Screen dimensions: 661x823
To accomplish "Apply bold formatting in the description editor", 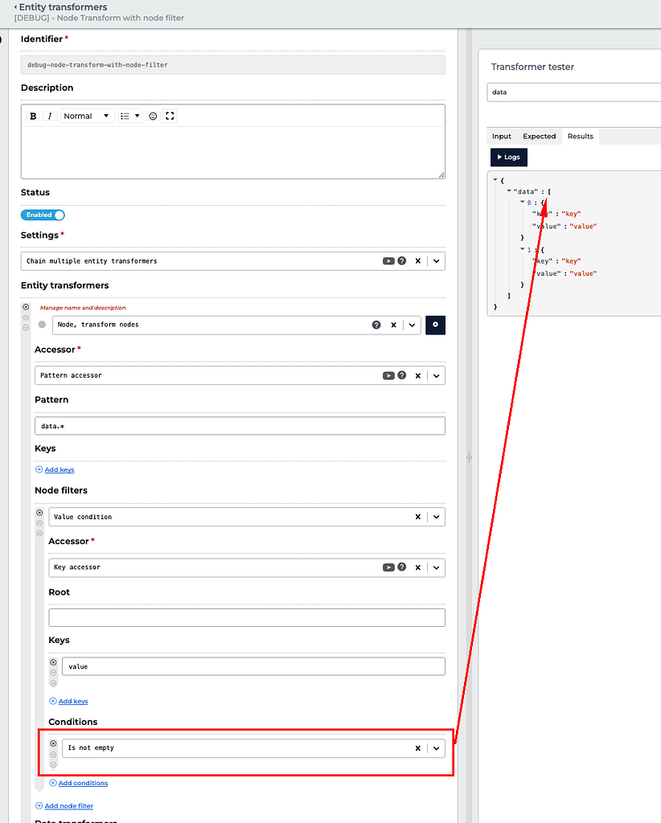I will 32,116.
